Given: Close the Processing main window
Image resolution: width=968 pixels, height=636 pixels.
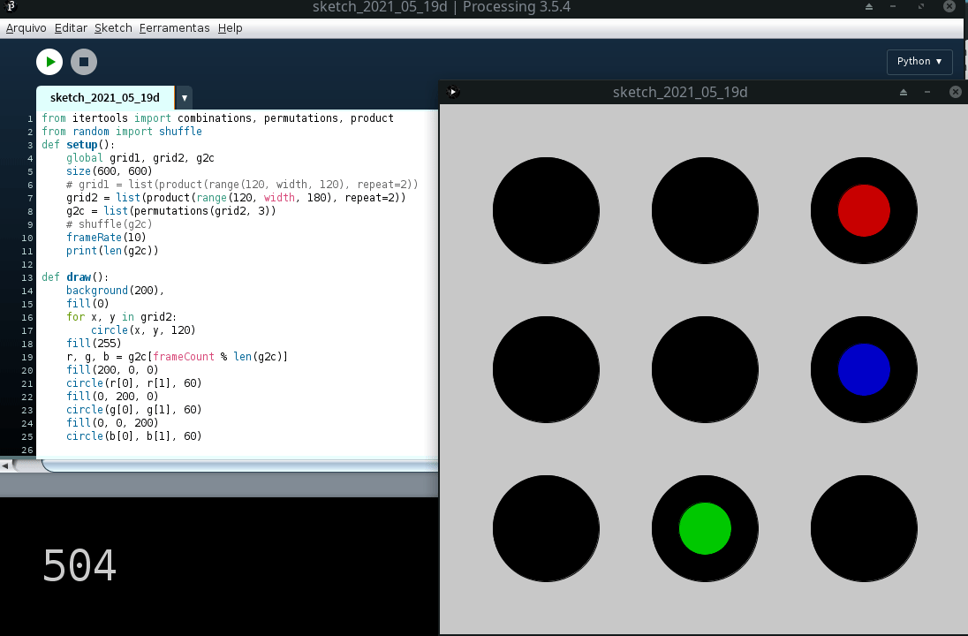Looking at the screenshot, I should [949, 6].
